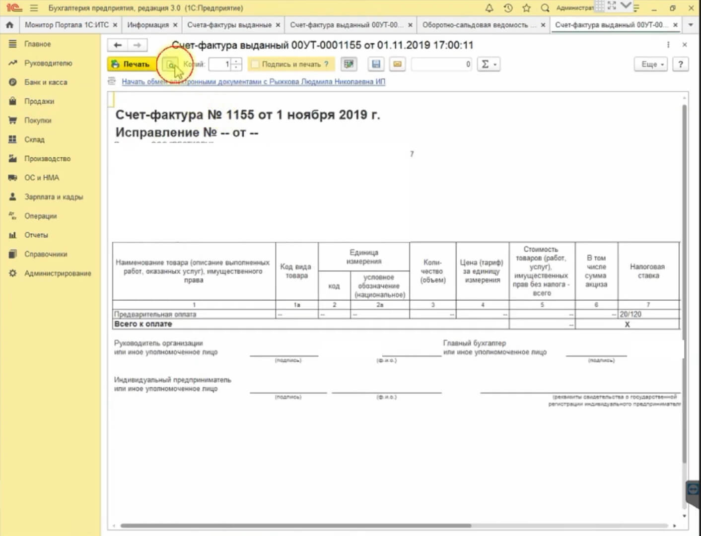Click the Склад grid icon
Image resolution: width=701 pixels, height=536 pixels.
click(13, 139)
